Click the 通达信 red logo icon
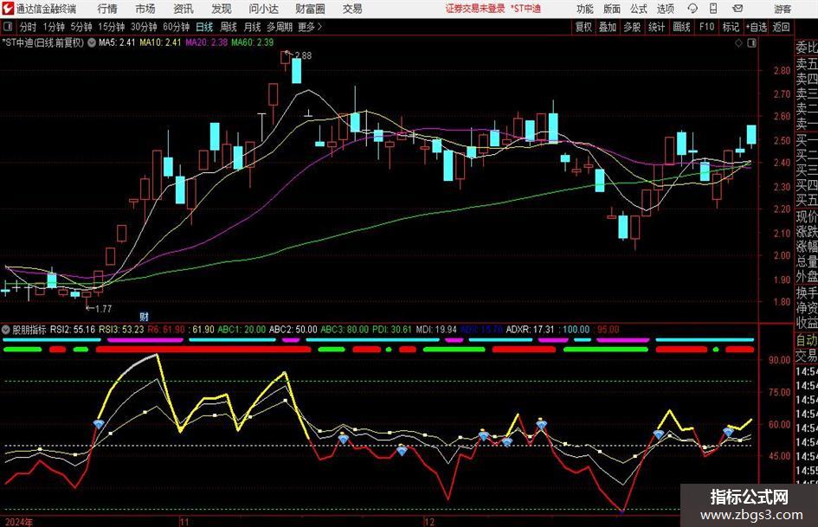The height and width of the screenshot is (527, 818). [7, 8]
